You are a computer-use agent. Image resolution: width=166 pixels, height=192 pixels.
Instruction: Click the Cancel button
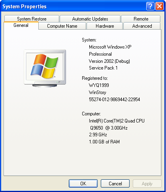pyautogui.click(x=115, y=183)
